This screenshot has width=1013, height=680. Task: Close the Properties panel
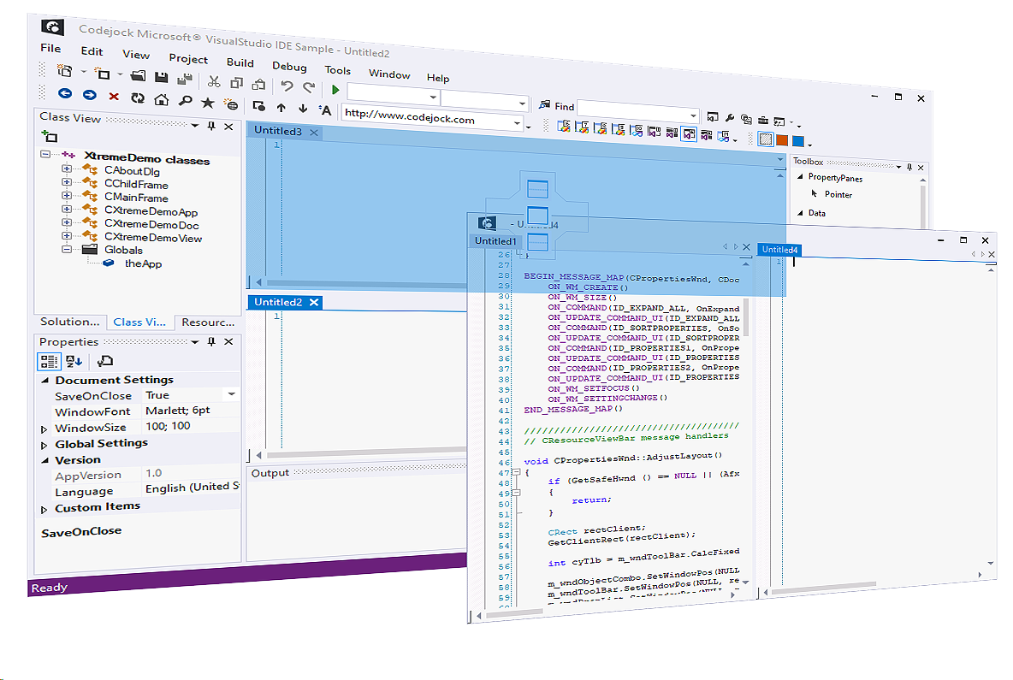click(x=228, y=341)
